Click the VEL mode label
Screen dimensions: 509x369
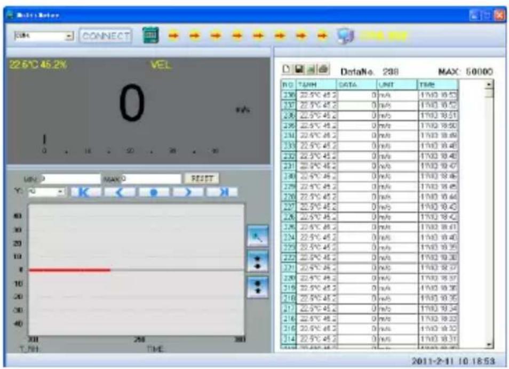pos(161,65)
